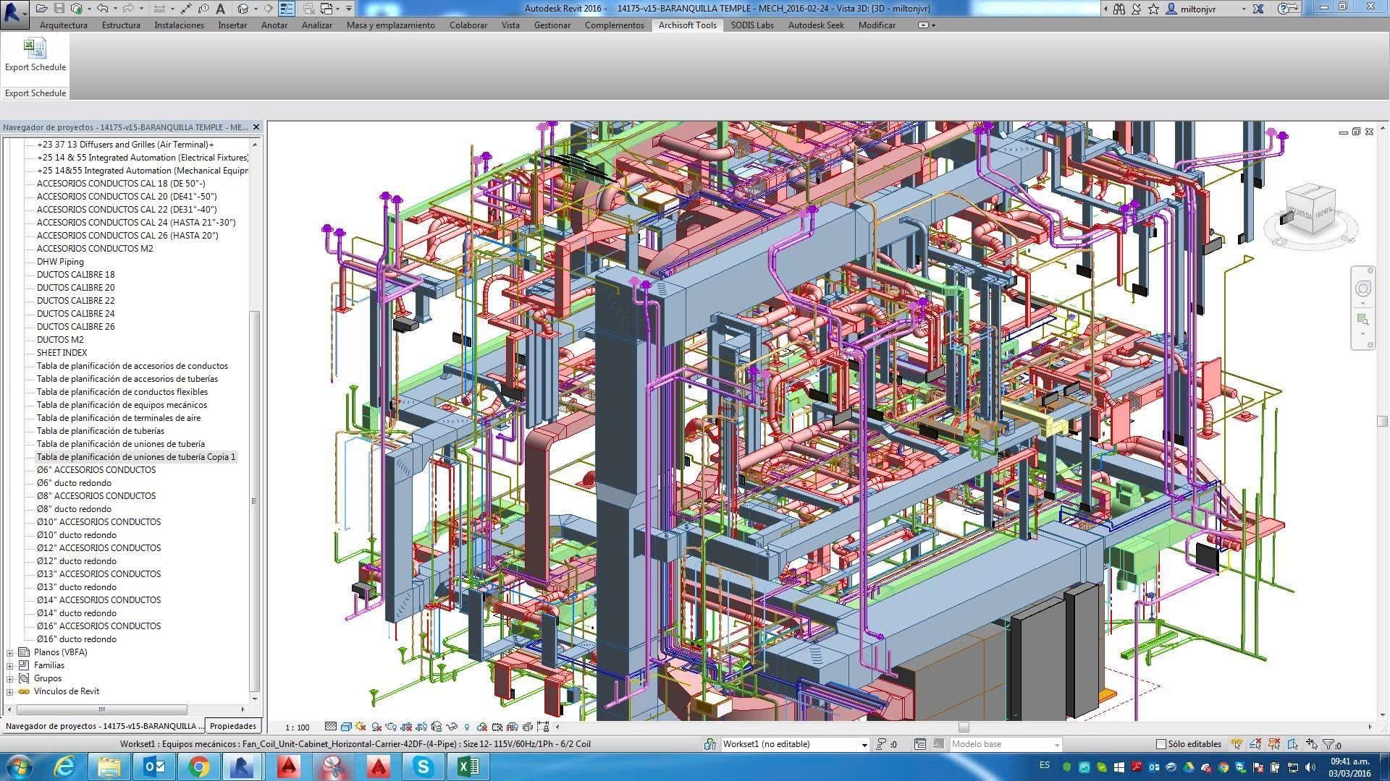Toggle Drag Elements on Selection in status bar
Viewport: 1390px width, 781px height.
click(x=1311, y=744)
